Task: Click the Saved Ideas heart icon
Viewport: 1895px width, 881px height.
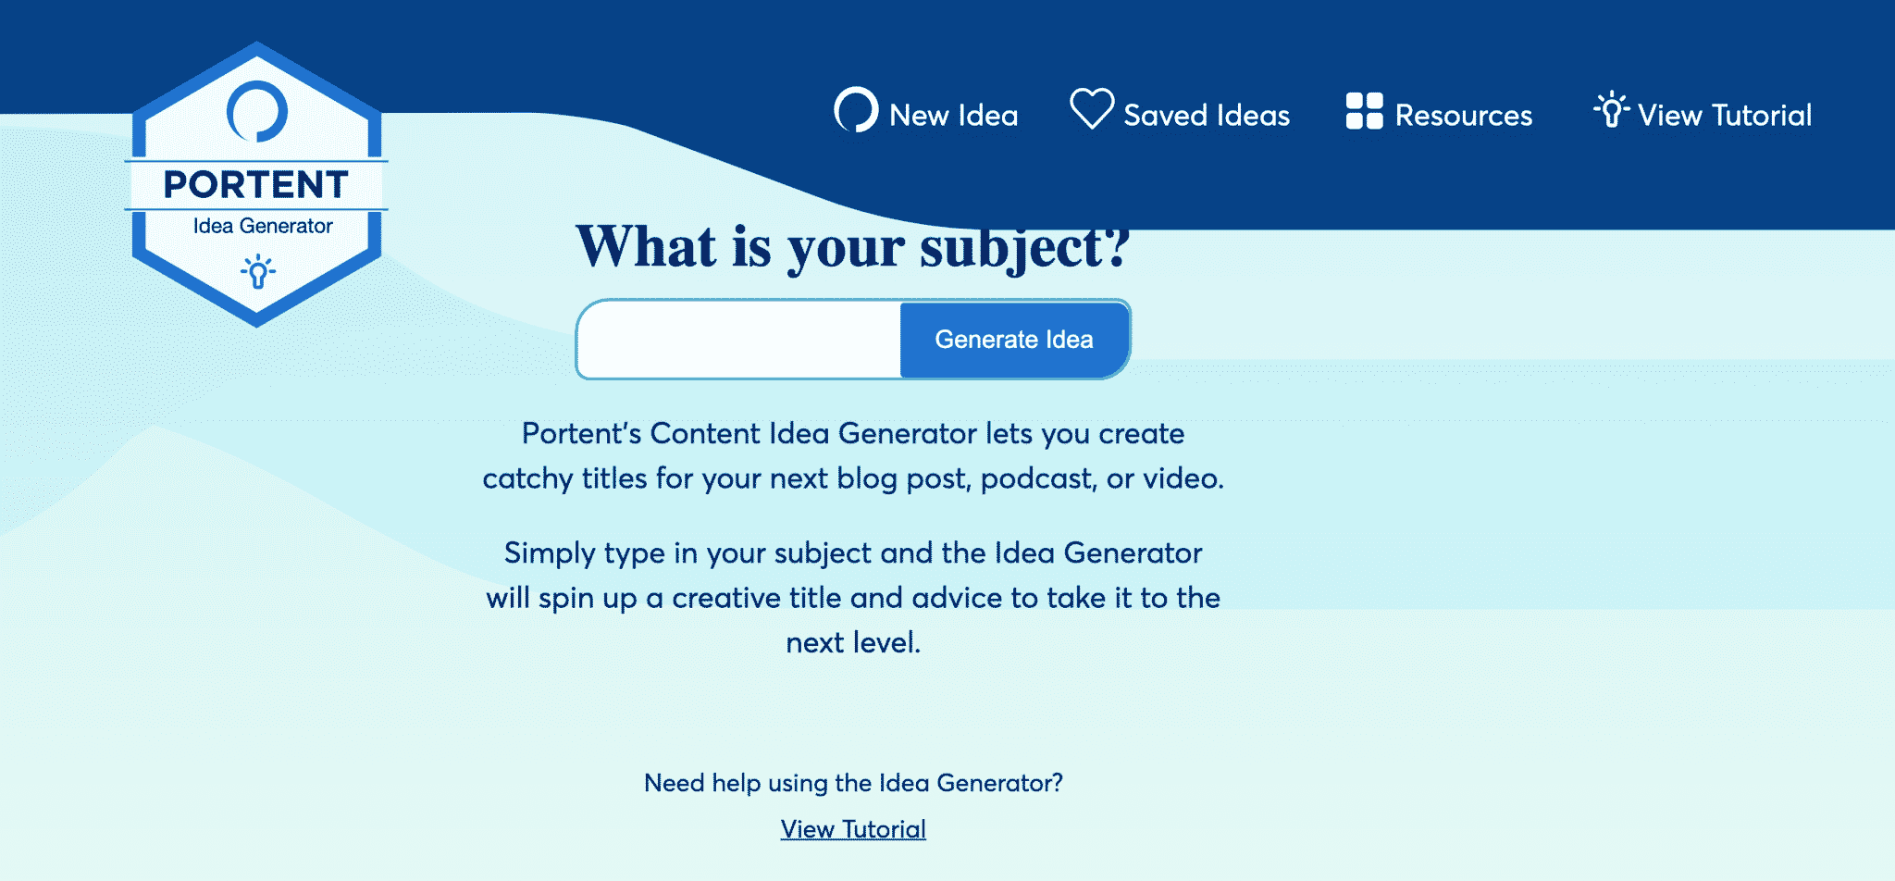Action: pos(1092,109)
